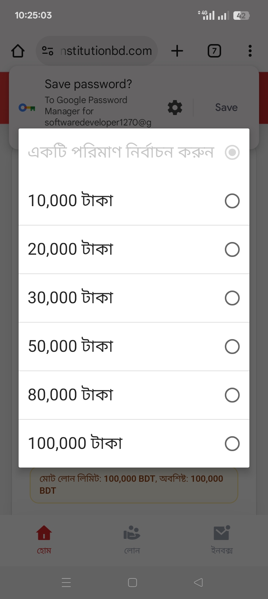Viewport: 268px width, 599px height.
Task: Tap the Android back navigation icon
Action: [x=198, y=582]
